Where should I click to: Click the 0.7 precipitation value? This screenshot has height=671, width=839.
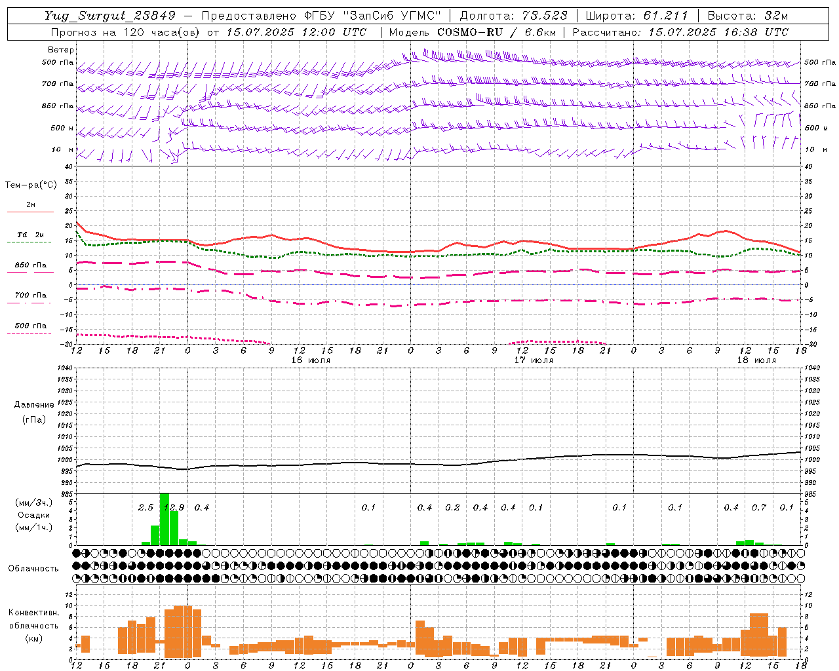[x=759, y=507]
